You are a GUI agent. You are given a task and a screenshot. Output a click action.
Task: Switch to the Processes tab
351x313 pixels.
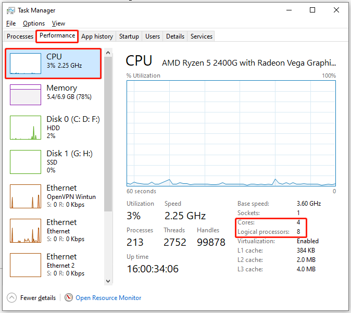(x=20, y=36)
